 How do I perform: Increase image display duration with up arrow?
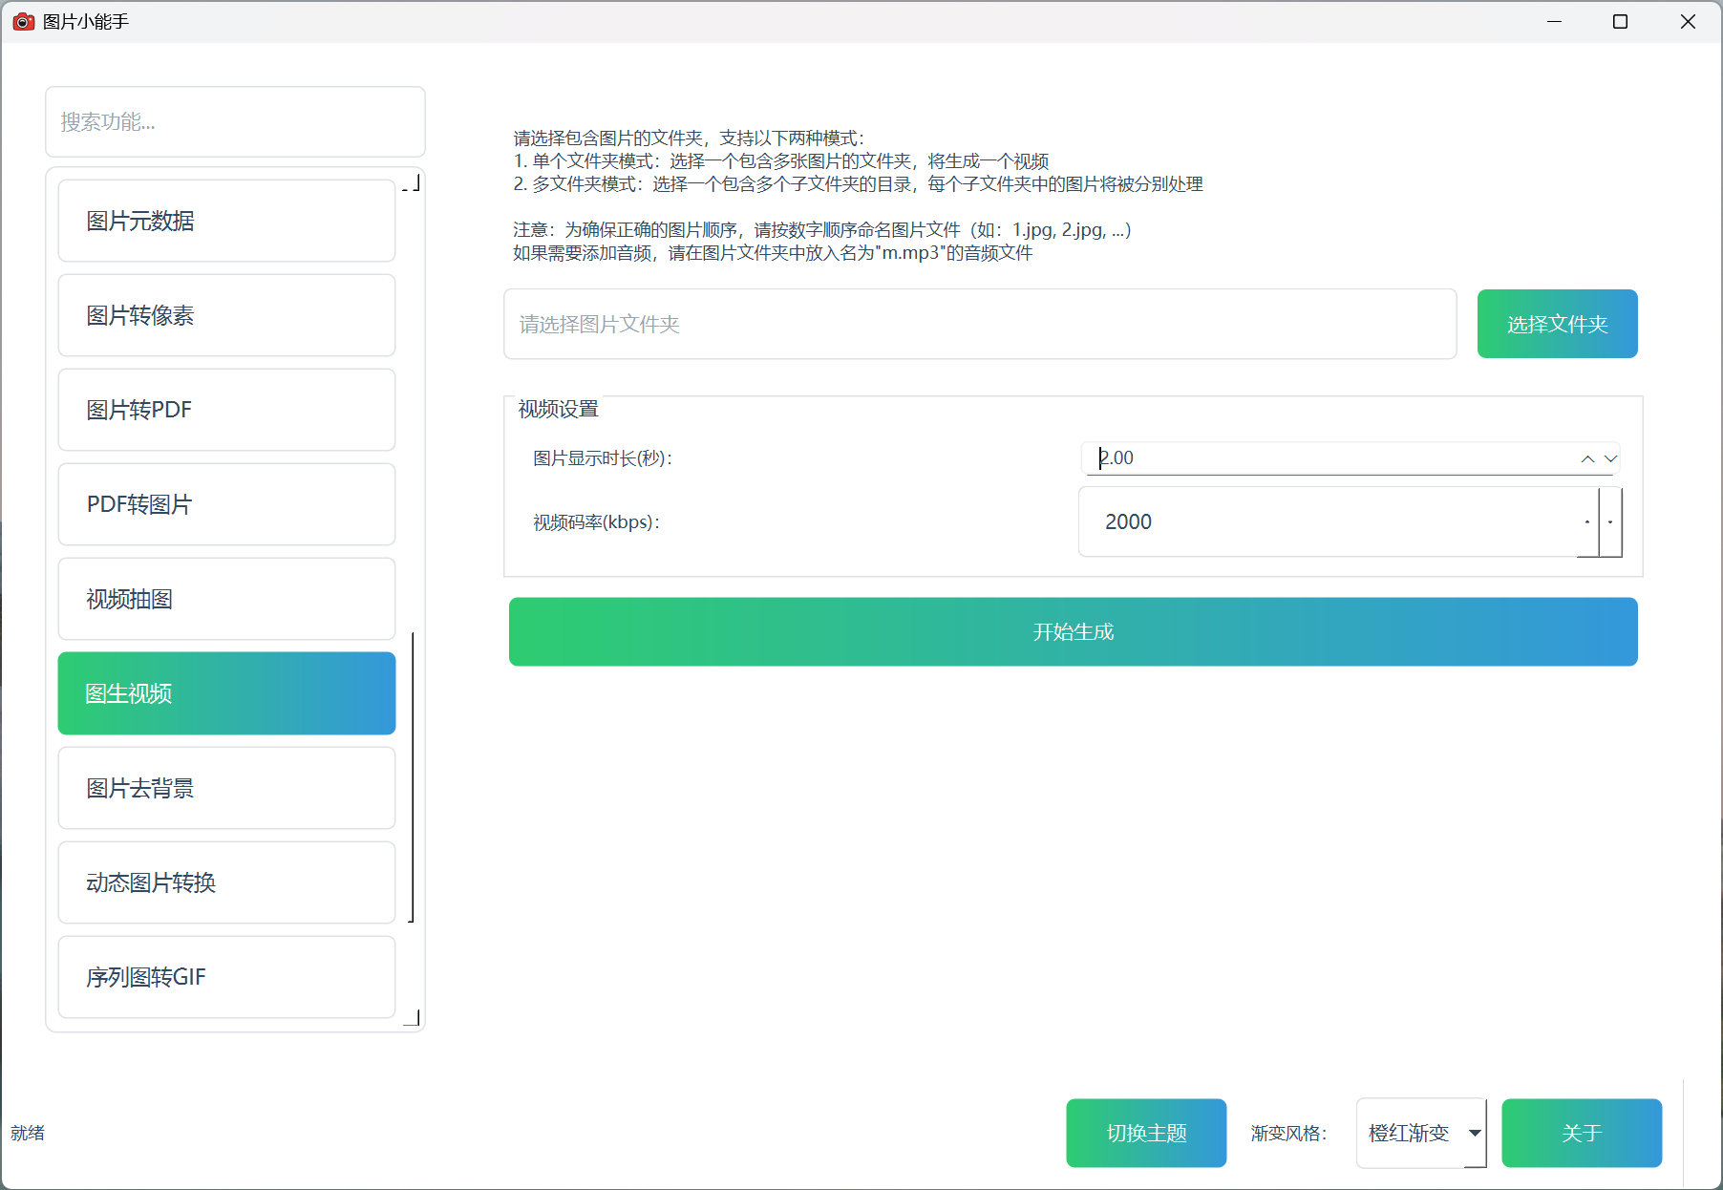(x=1587, y=457)
